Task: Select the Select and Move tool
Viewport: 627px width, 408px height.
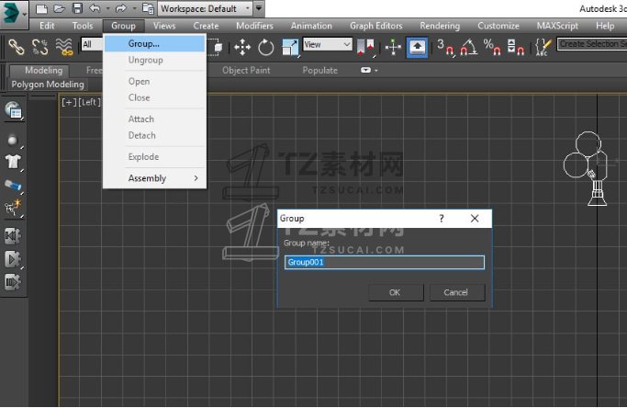Action: [x=242, y=47]
